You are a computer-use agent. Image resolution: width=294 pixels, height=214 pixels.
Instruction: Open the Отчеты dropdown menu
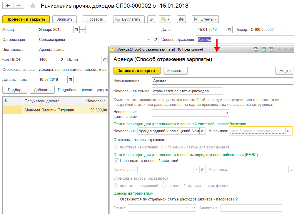[205, 19]
